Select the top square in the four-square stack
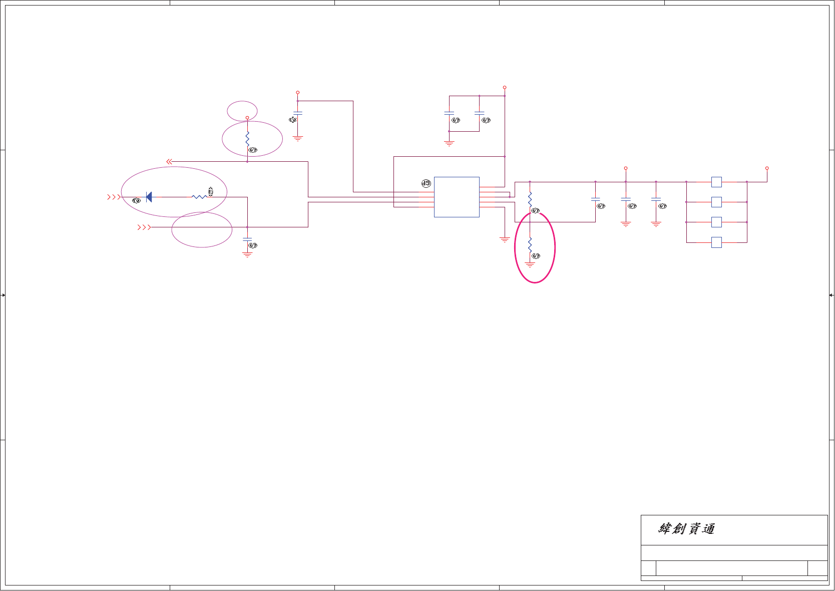Screen dimensions: 835x591 coord(716,182)
